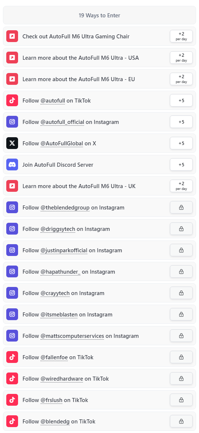The width and height of the screenshot is (199, 433).
Task: Click the 19 Ways to Enter header
Action: point(99,15)
